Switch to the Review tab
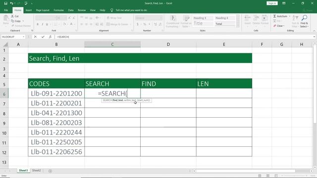 [x=82, y=10]
